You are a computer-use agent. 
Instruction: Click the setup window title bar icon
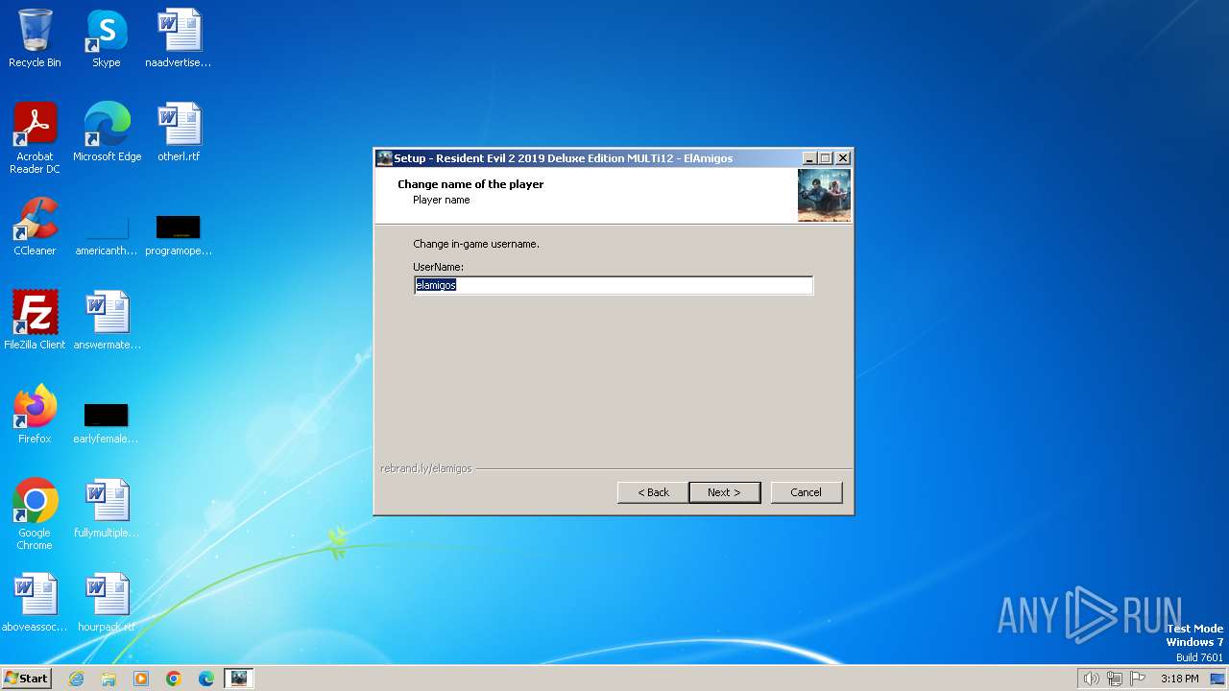[384, 158]
